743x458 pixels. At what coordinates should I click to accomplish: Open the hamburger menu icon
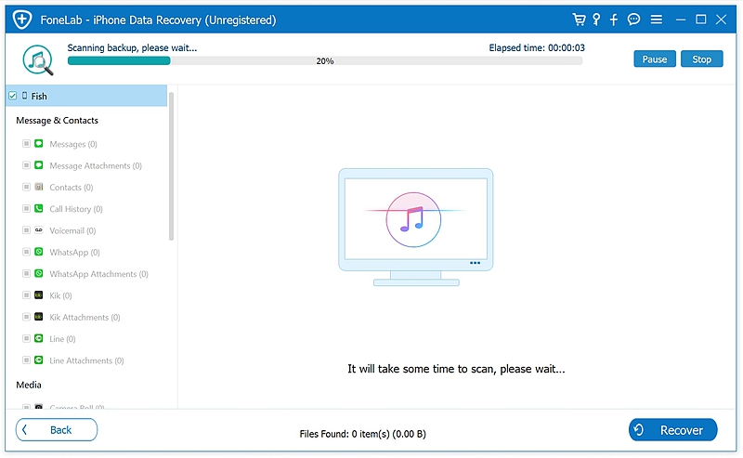(x=657, y=20)
